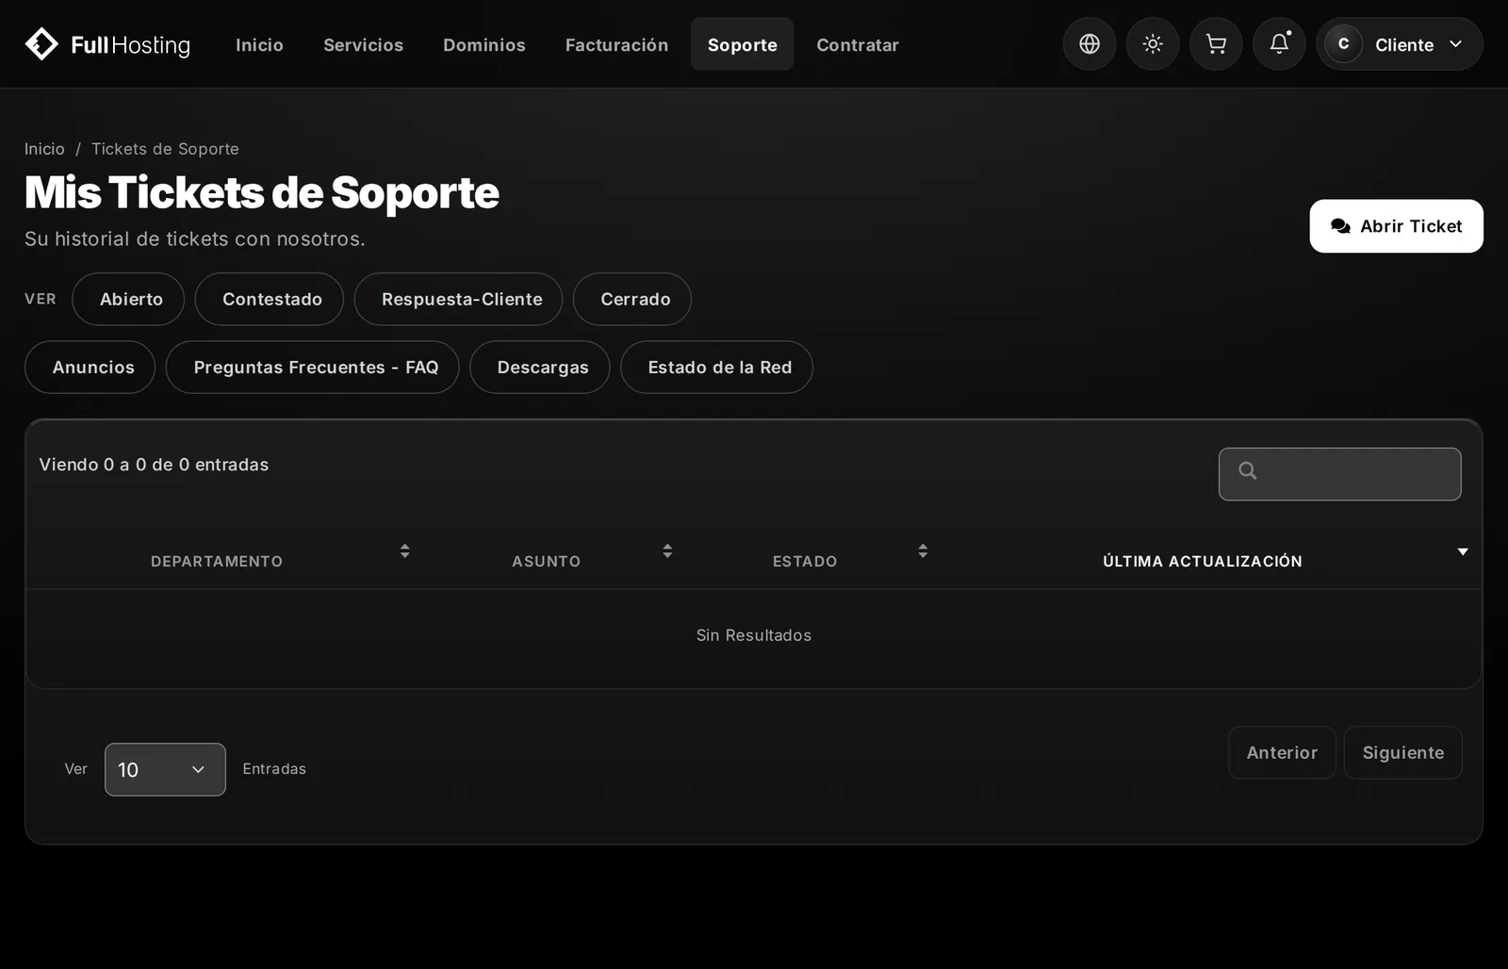View Estado de la Red
Screen dimensions: 1508x969
pos(716,367)
